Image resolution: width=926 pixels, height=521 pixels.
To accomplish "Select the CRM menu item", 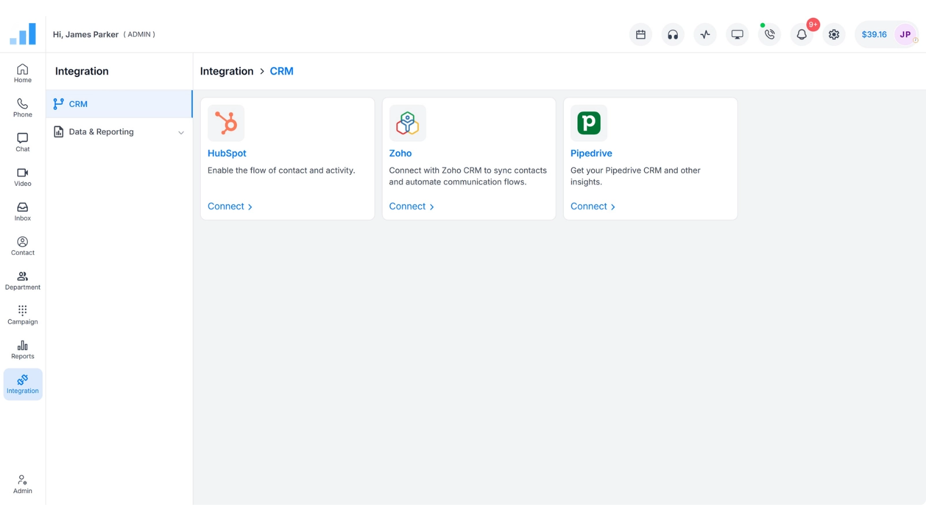I will pos(119,104).
